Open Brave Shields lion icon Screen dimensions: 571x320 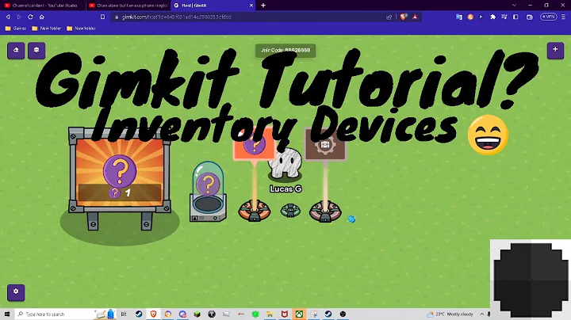404,17
